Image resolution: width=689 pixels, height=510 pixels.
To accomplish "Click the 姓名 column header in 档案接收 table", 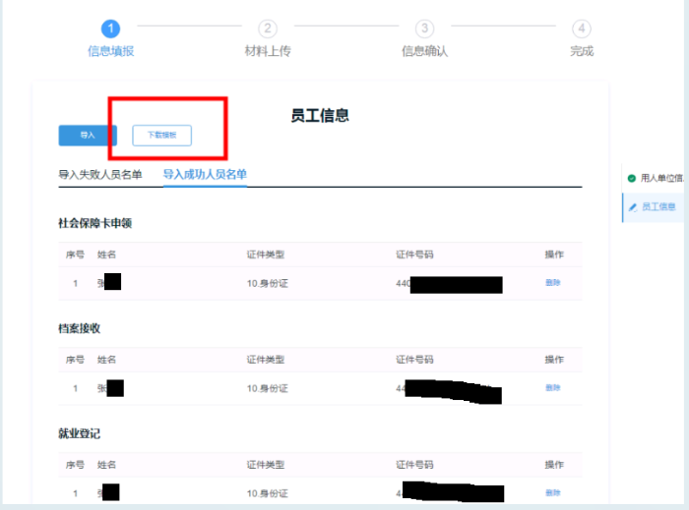I will pos(106,360).
